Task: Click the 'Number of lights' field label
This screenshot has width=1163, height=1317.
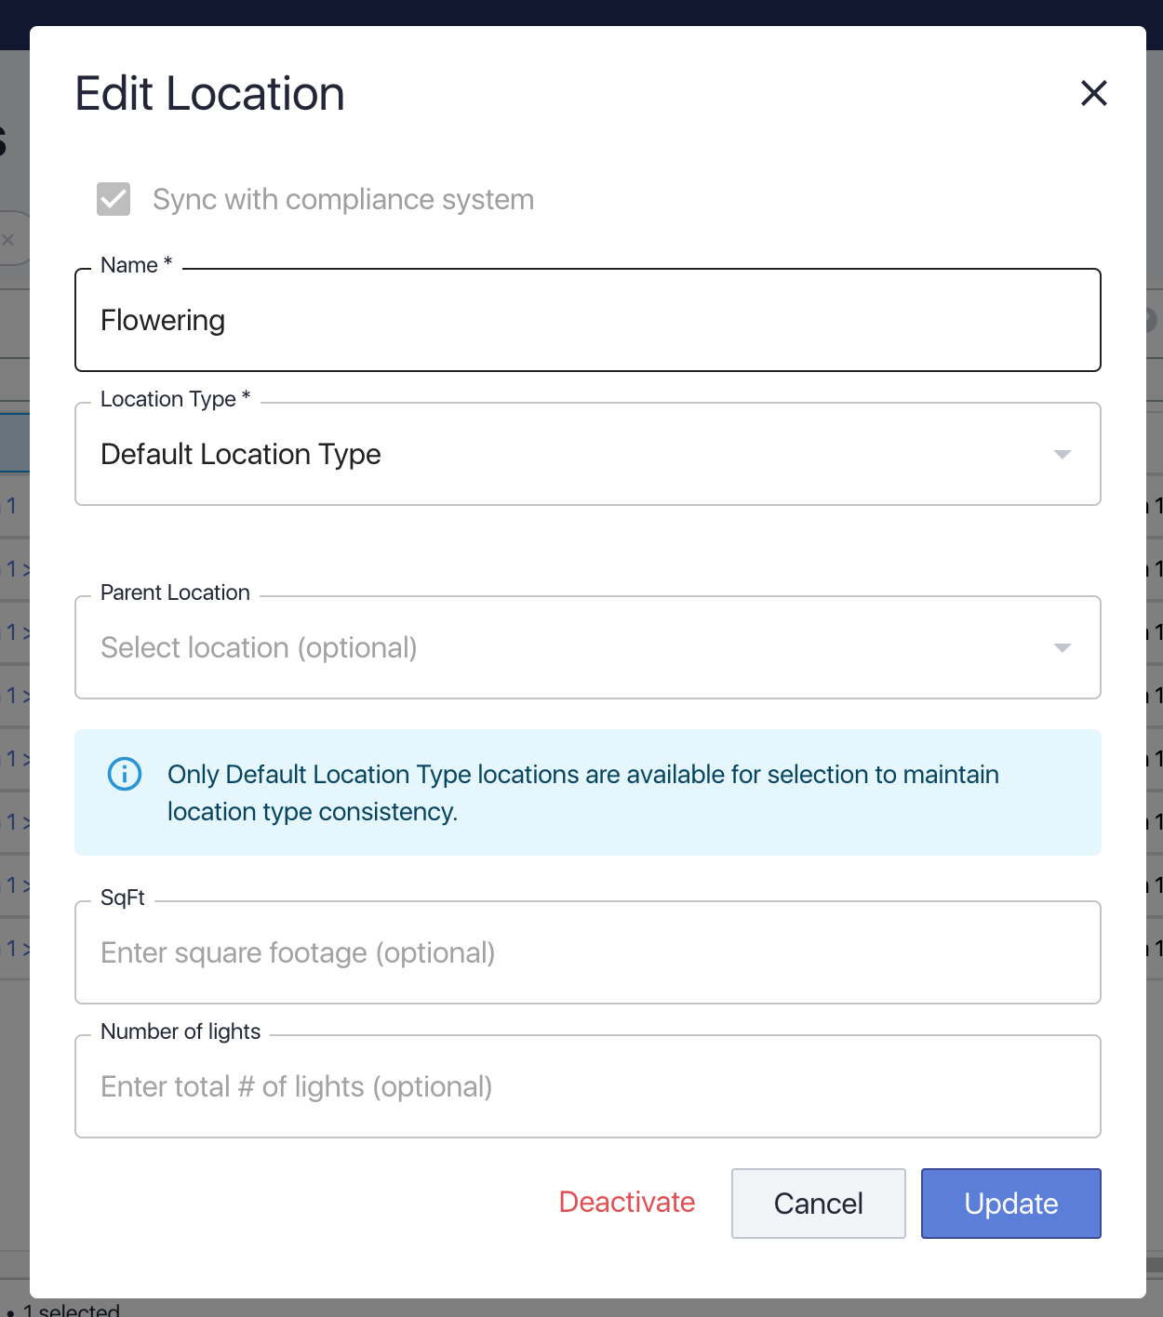Action: click(180, 1031)
